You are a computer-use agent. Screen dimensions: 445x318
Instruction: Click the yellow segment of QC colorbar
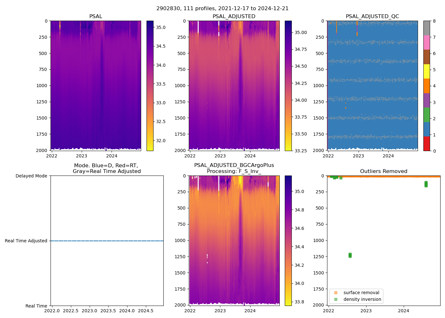click(x=427, y=71)
